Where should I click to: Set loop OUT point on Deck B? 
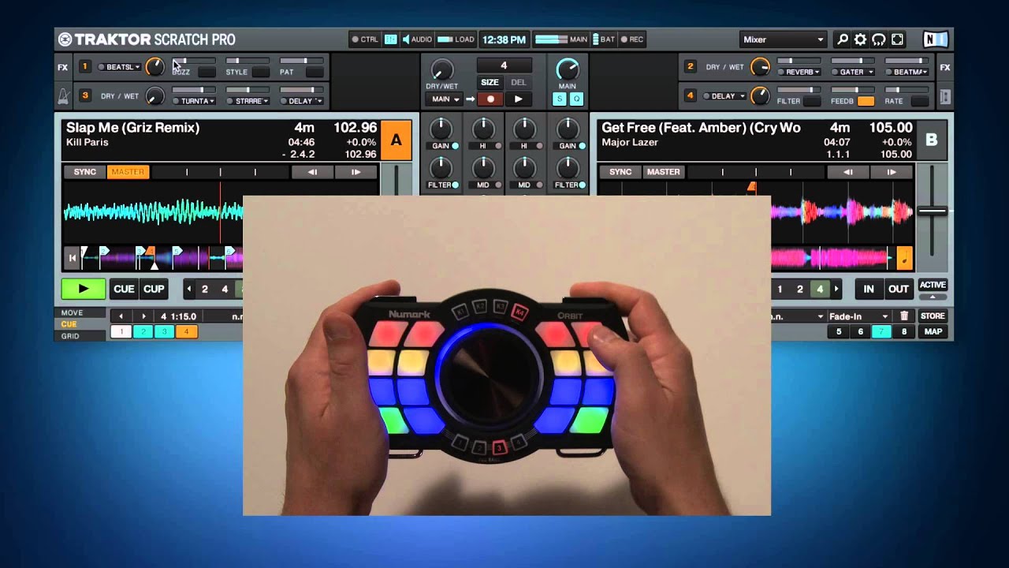[899, 289]
